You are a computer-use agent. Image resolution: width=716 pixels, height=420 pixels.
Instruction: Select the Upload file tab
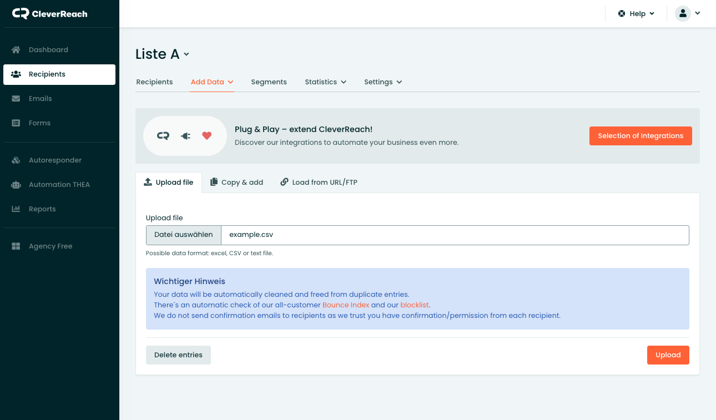169,182
